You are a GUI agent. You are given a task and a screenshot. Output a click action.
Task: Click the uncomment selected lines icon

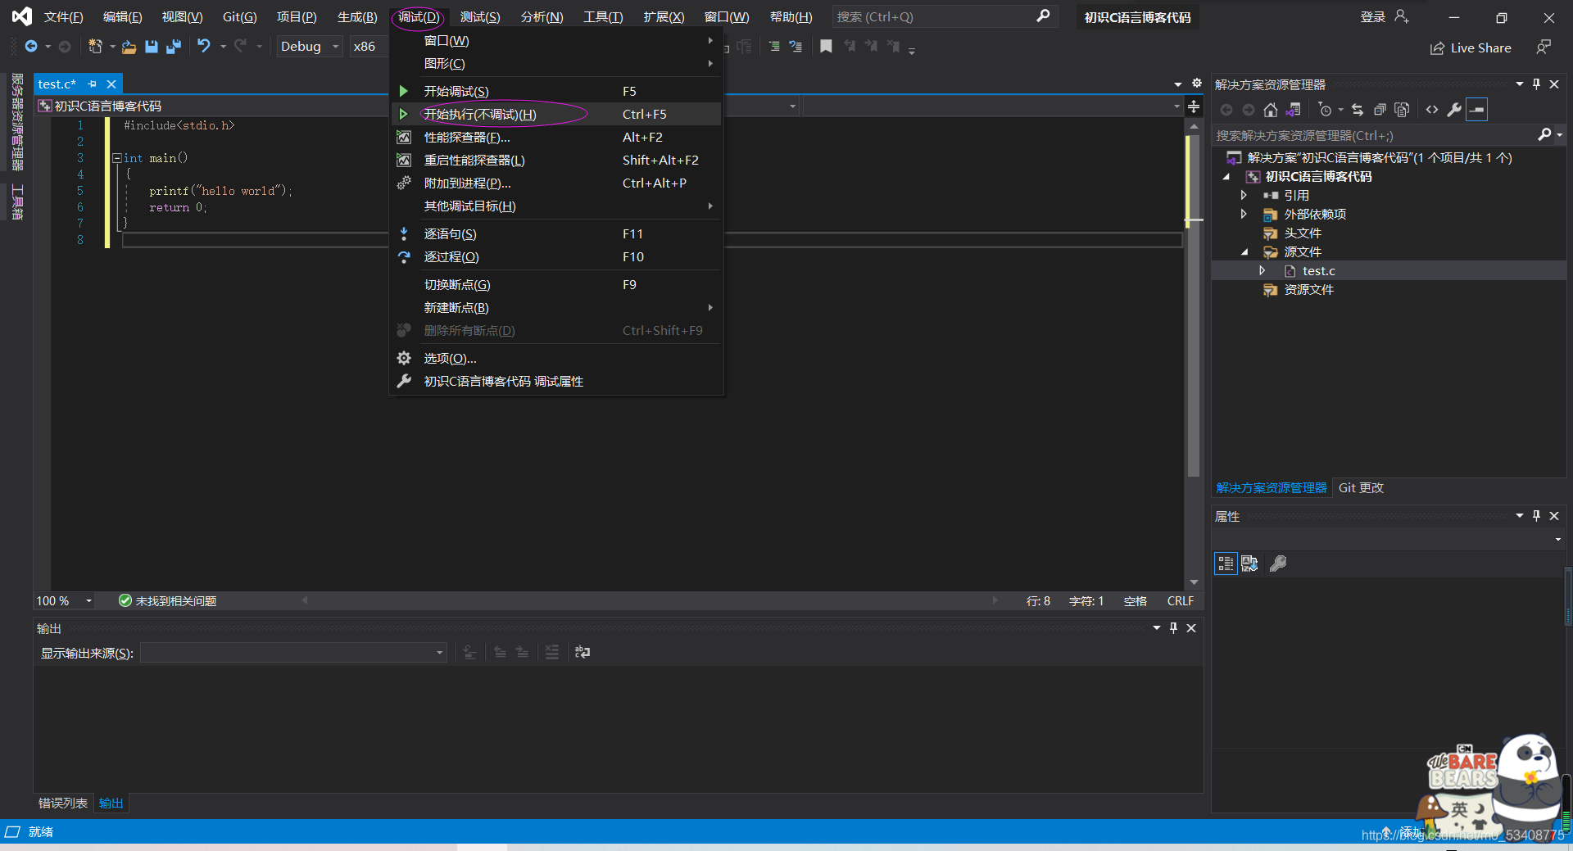[x=796, y=47]
